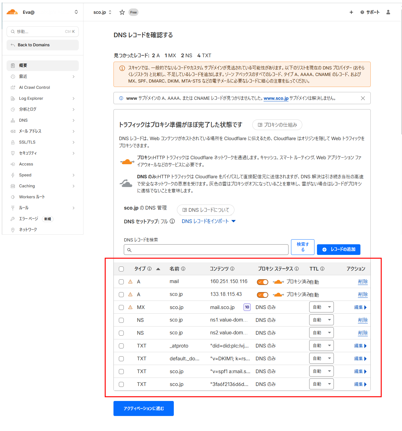Image resolution: width=402 pixels, height=431 pixels.
Task: Star sco.jp as a favorite
Action: pyautogui.click(x=122, y=12)
